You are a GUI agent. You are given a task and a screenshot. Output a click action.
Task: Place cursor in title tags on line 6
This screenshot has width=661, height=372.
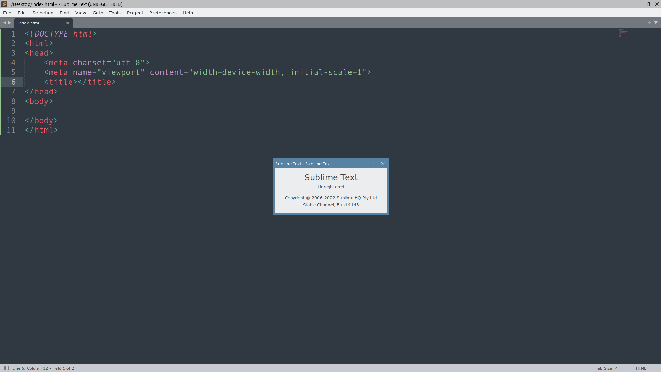(x=78, y=82)
